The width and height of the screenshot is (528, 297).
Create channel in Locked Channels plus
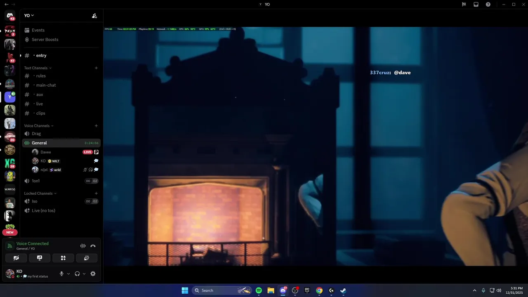tap(96, 193)
